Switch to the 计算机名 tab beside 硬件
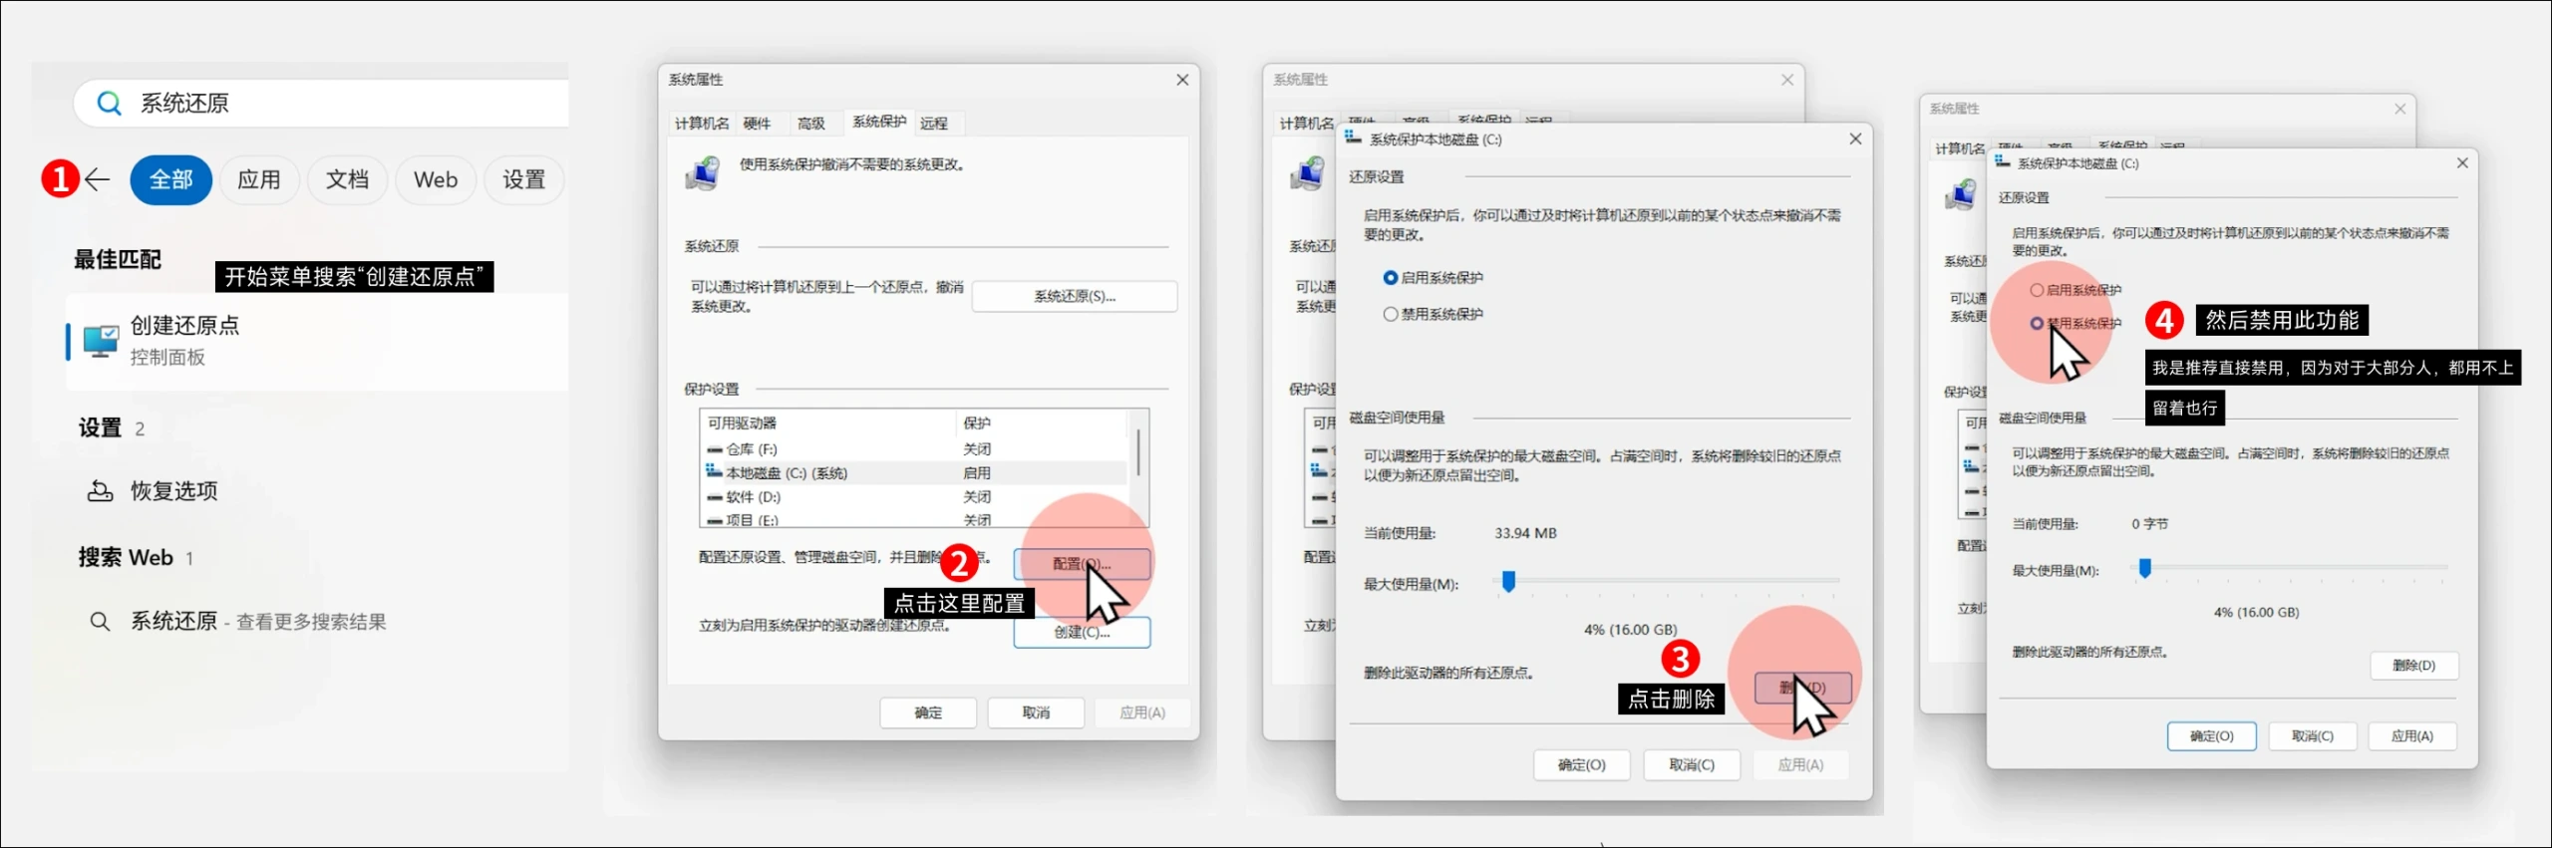2552x848 pixels. point(702,123)
